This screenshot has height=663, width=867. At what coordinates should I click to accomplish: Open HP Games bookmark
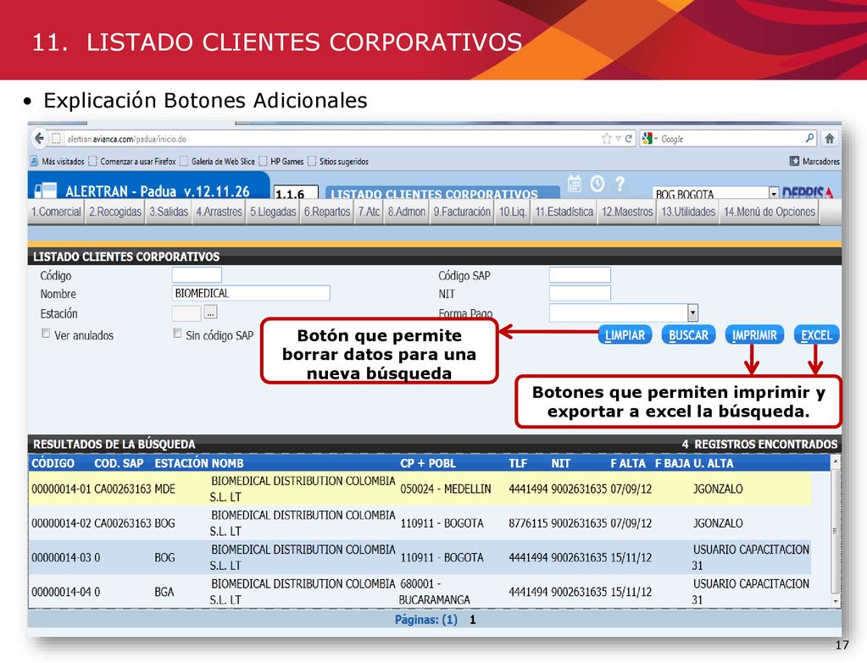281,162
